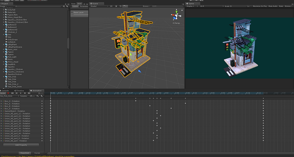This screenshot has width=294, height=157.
Task: Open the Display 1 dropdown
Action: 192,6
